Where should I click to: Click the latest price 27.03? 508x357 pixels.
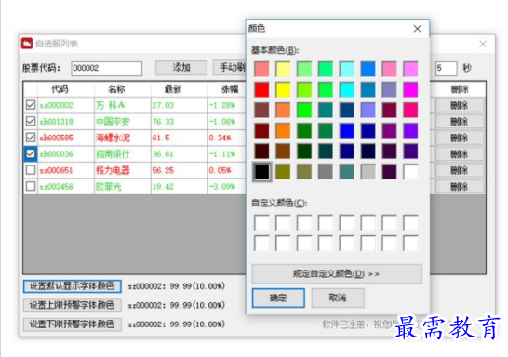pyautogui.click(x=163, y=105)
